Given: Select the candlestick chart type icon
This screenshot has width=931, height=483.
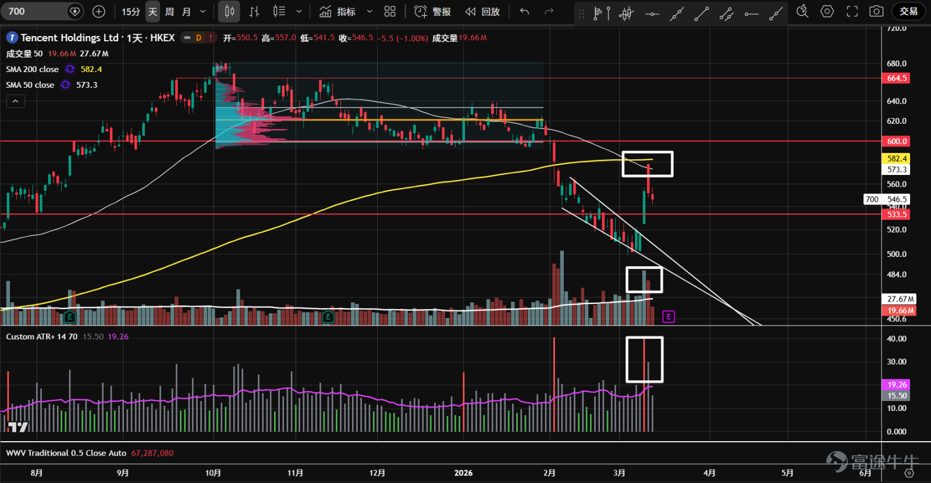Looking at the screenshot, I should [x=229, y=12].
